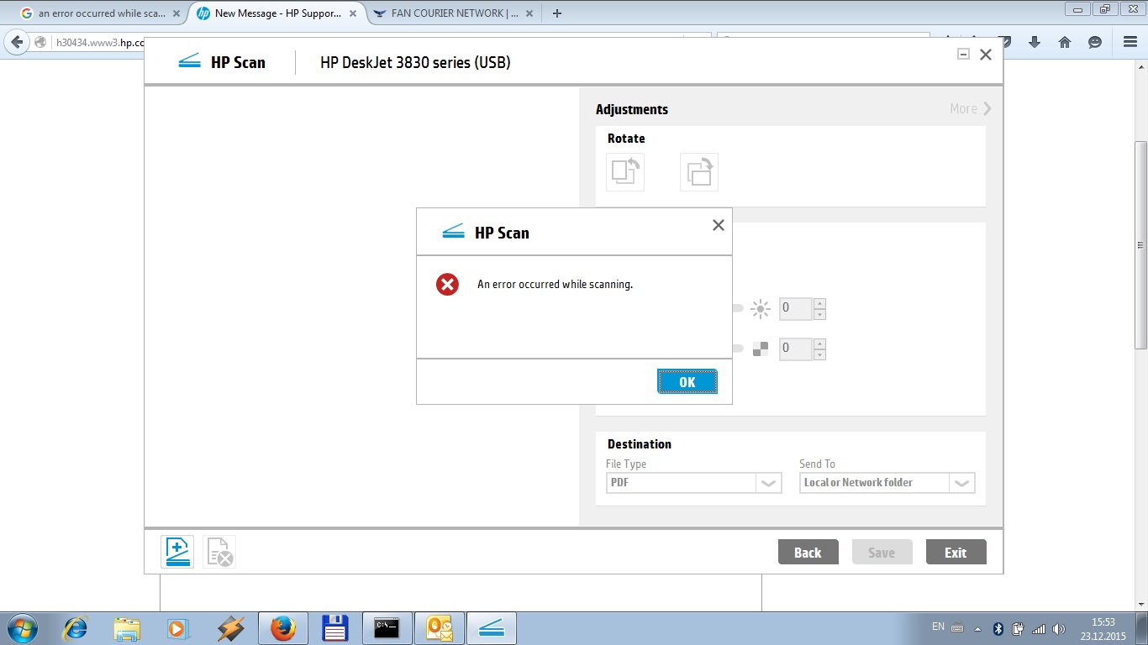The width and height of the screenshot is (1148, 645).
Task: Click the Firefox address bar URL
Action: (99, 43)
